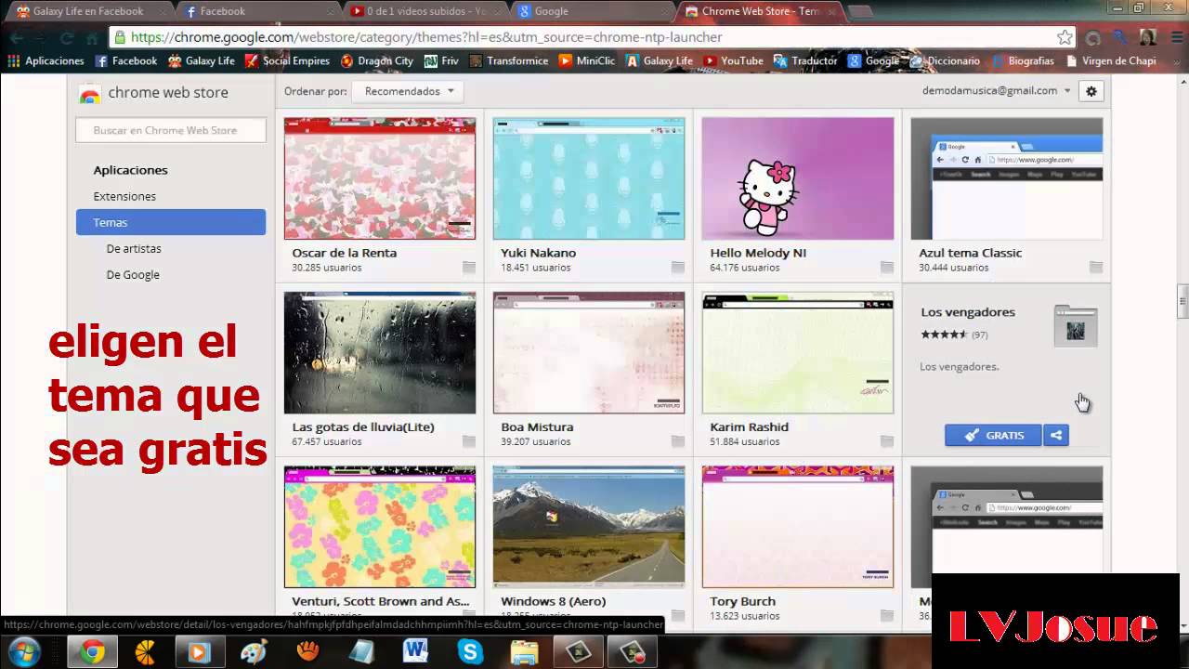This screenshot has height=669, width=1189.
Task: Open the Chrome Web Store settings gear
Action: pyautogui.click(x=1091, y=91)
